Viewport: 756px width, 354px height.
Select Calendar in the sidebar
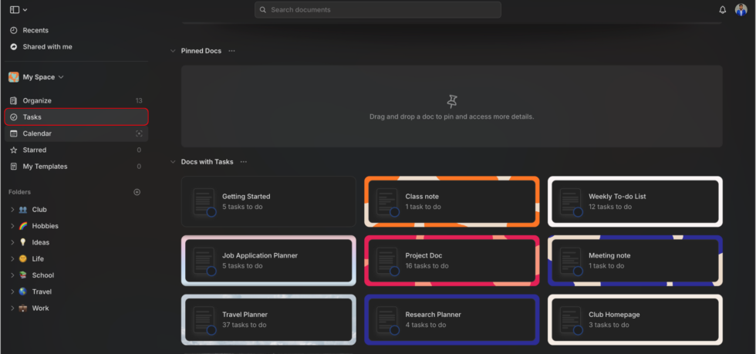(37, 133)
